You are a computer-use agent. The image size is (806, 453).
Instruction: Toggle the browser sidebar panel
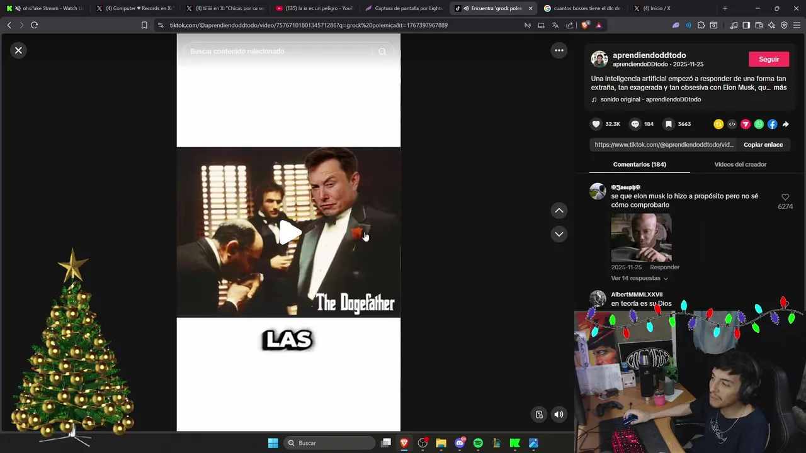click(746, 25)
